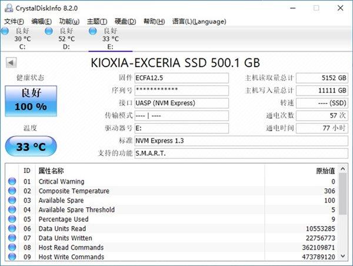
Task: Select the 04 Available Spare Threshold row
Action: (171, 210)
